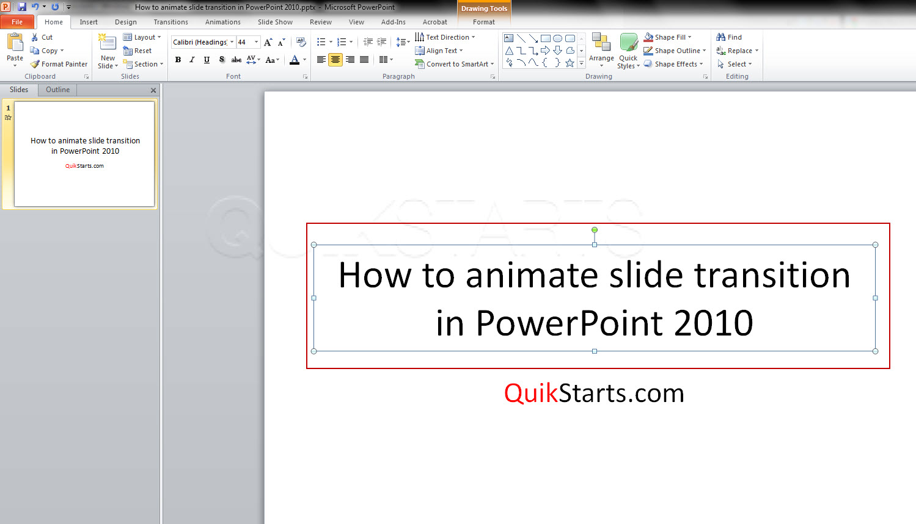Open the Shape Fill dropdown
The height and width of the screenshot is (524, 916).
(667, 37)
